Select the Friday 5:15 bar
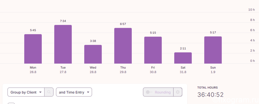 pyautogui.click(x=153, y=50)
